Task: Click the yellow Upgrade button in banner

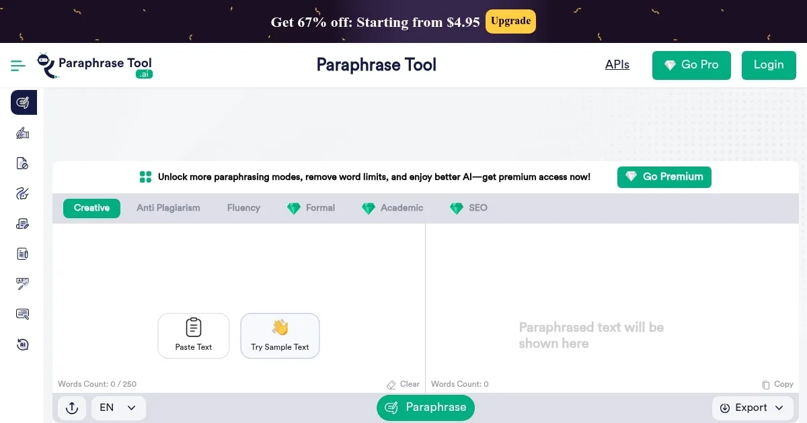Action: click(510, 21)
